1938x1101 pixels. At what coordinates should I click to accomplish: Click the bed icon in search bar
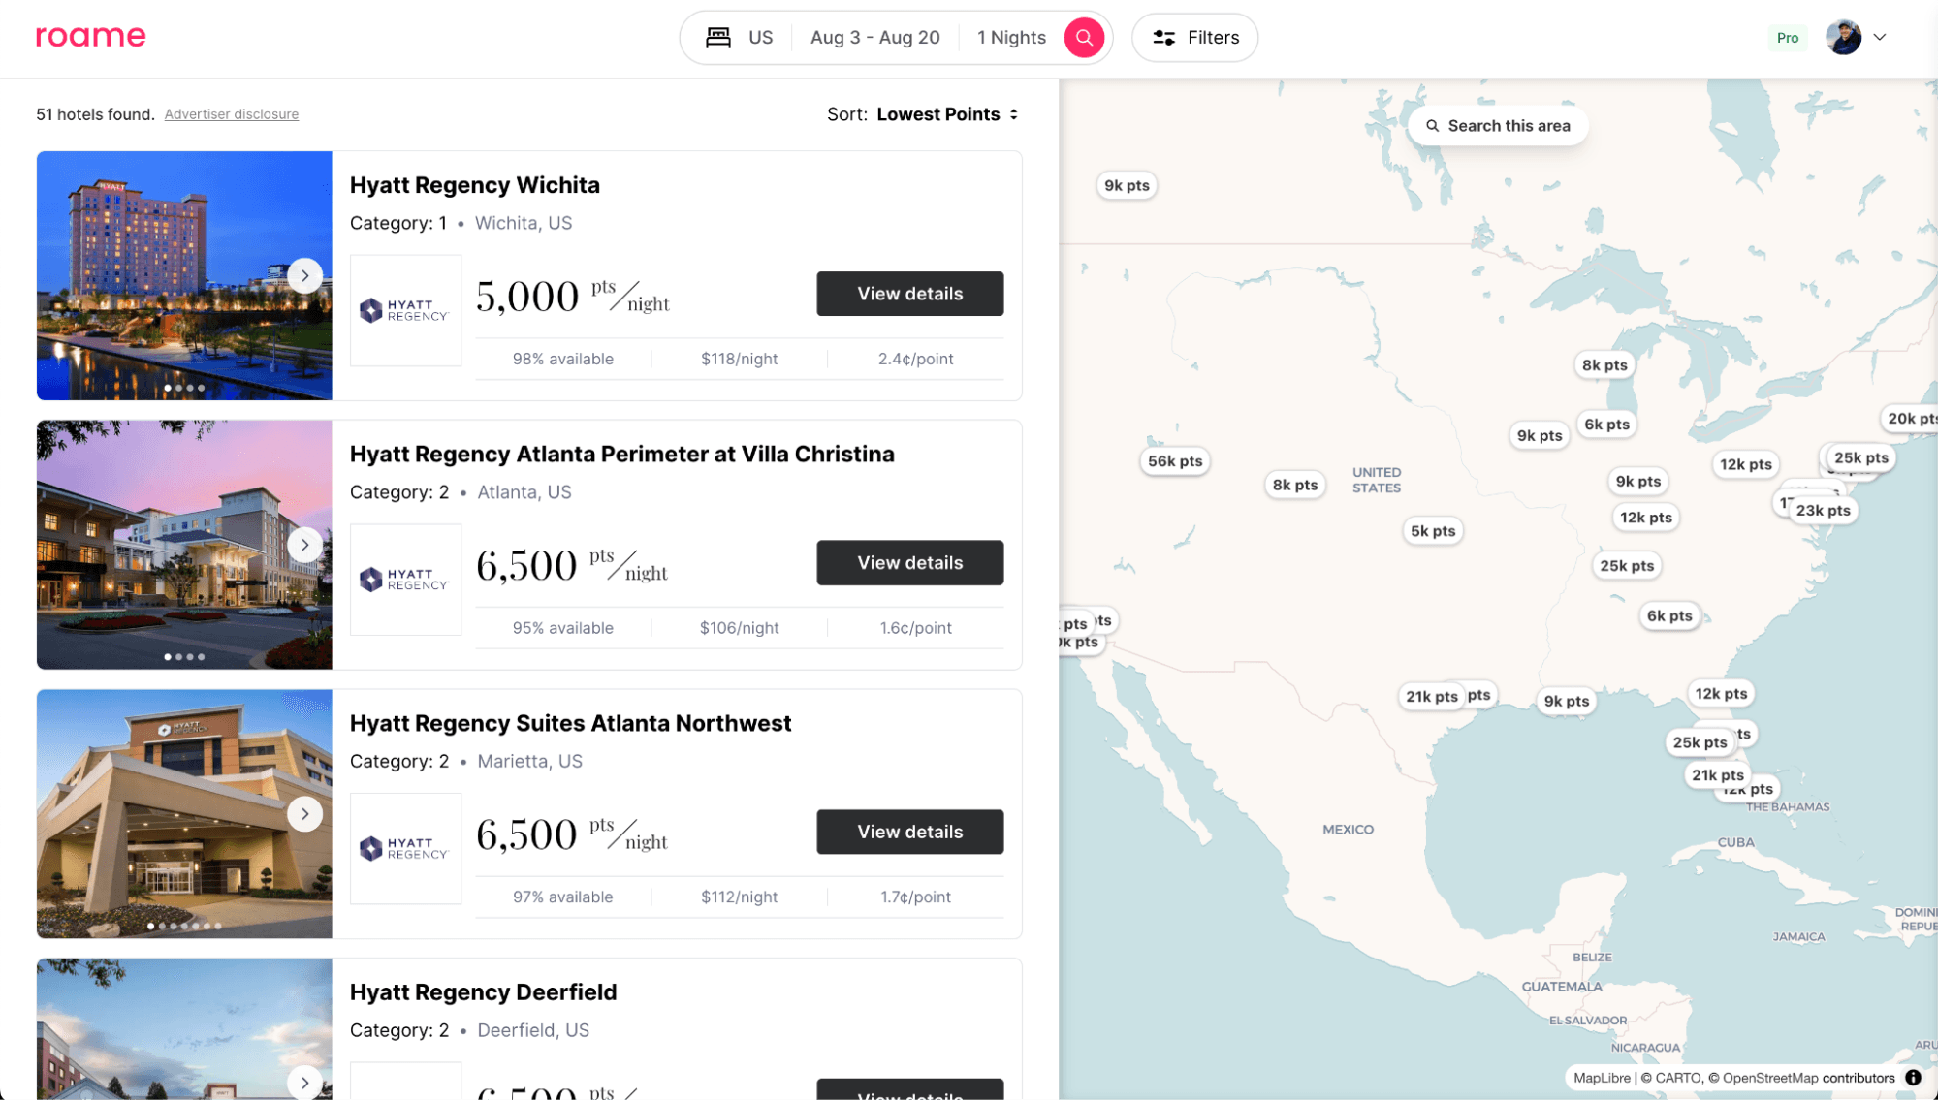(717, 38)
